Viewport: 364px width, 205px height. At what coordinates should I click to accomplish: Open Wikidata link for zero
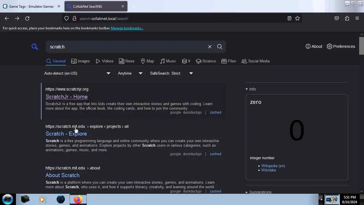coord(268,170)
